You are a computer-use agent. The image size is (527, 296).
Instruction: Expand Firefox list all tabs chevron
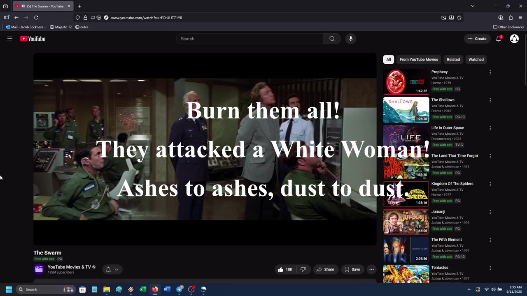[x=473, y=6]
